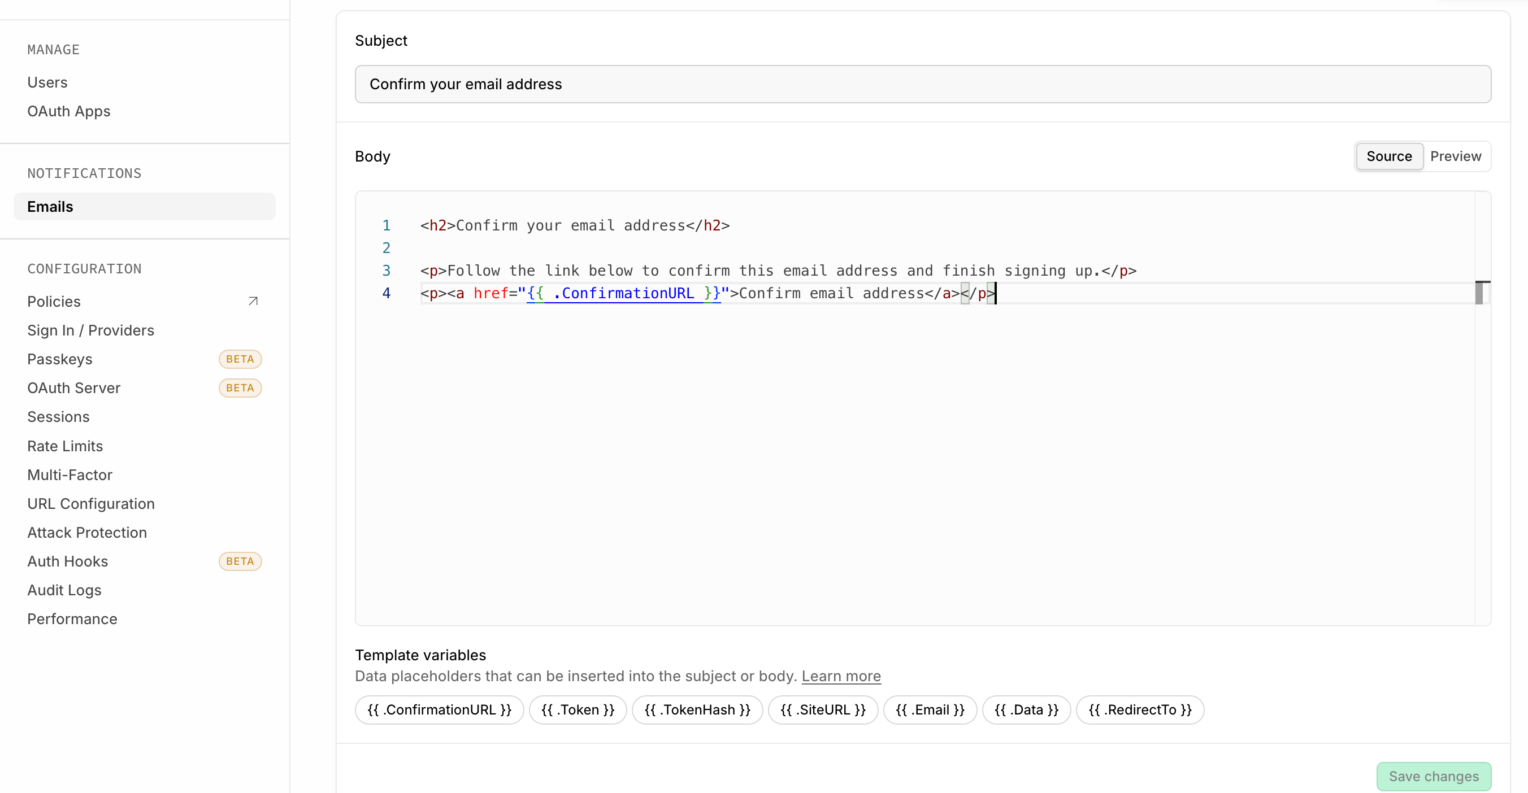
Task: Click the Subject input field
Action: pos(923,84)
